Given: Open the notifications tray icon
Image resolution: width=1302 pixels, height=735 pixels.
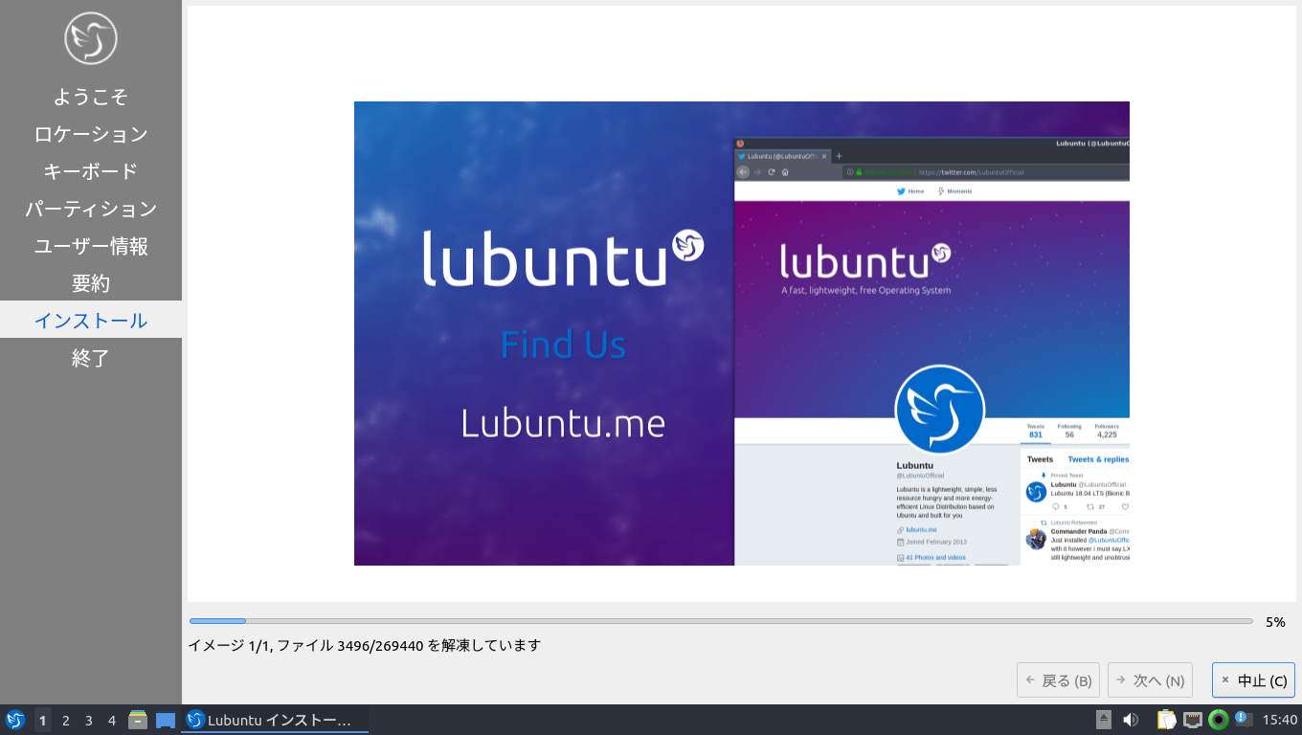Looking at the screenshot, I should click(x=1243, y=719).
